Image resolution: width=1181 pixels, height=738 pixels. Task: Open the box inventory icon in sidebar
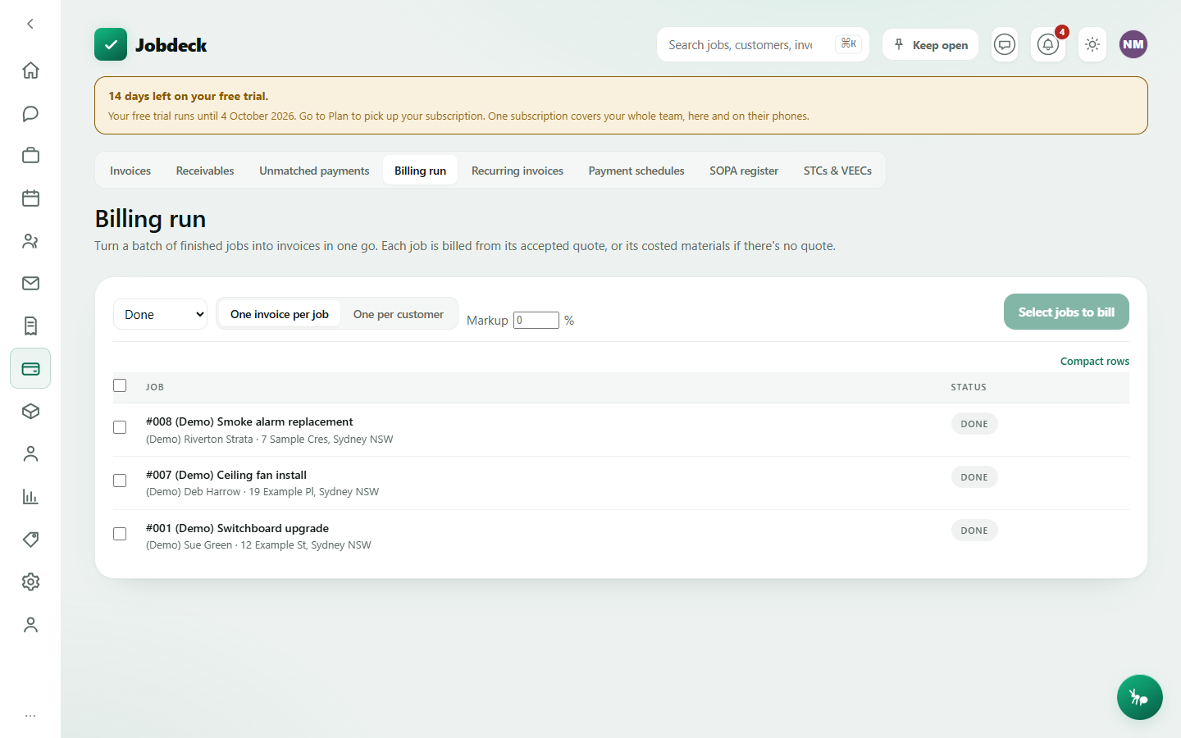(x=30, y=412)
